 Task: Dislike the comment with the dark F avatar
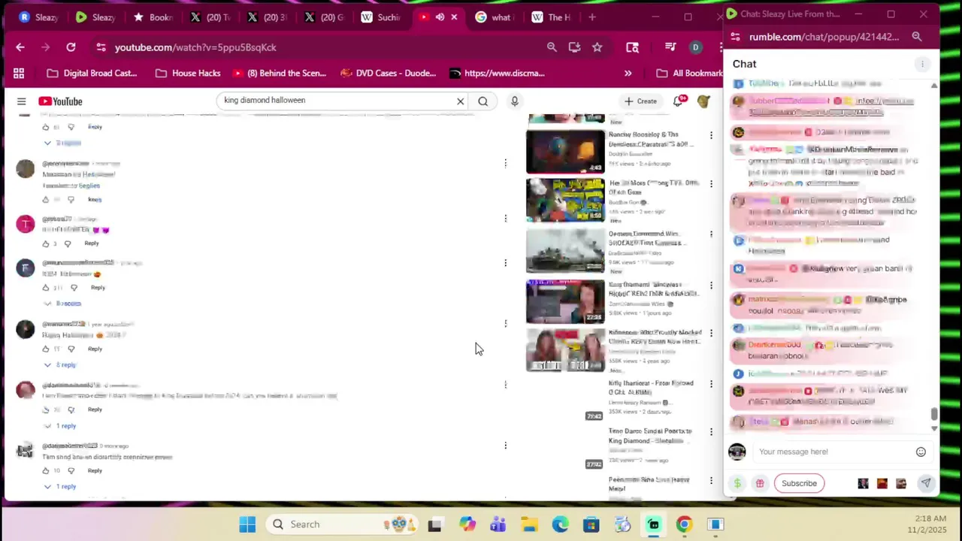tap(74, 288)
